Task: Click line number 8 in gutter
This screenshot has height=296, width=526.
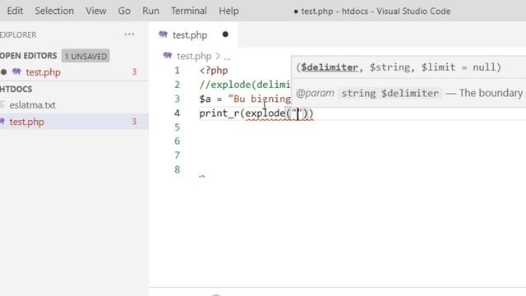Action: [177, 169]
